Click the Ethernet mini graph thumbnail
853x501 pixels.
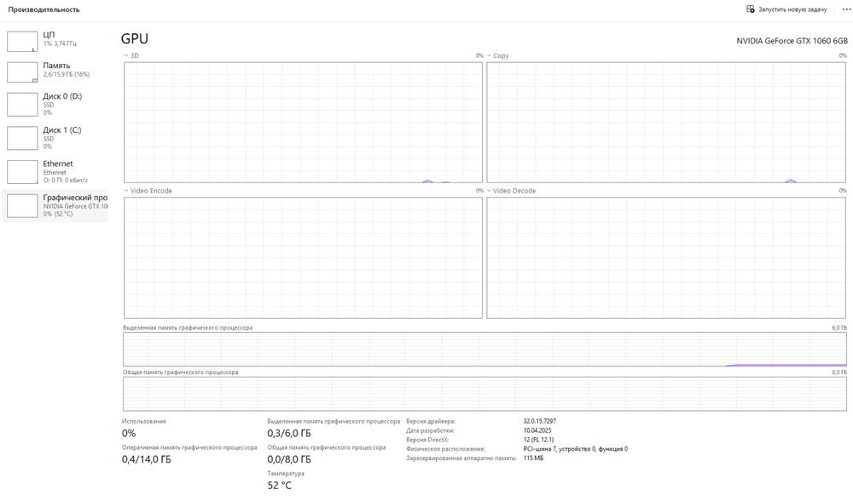coord(22,172)
